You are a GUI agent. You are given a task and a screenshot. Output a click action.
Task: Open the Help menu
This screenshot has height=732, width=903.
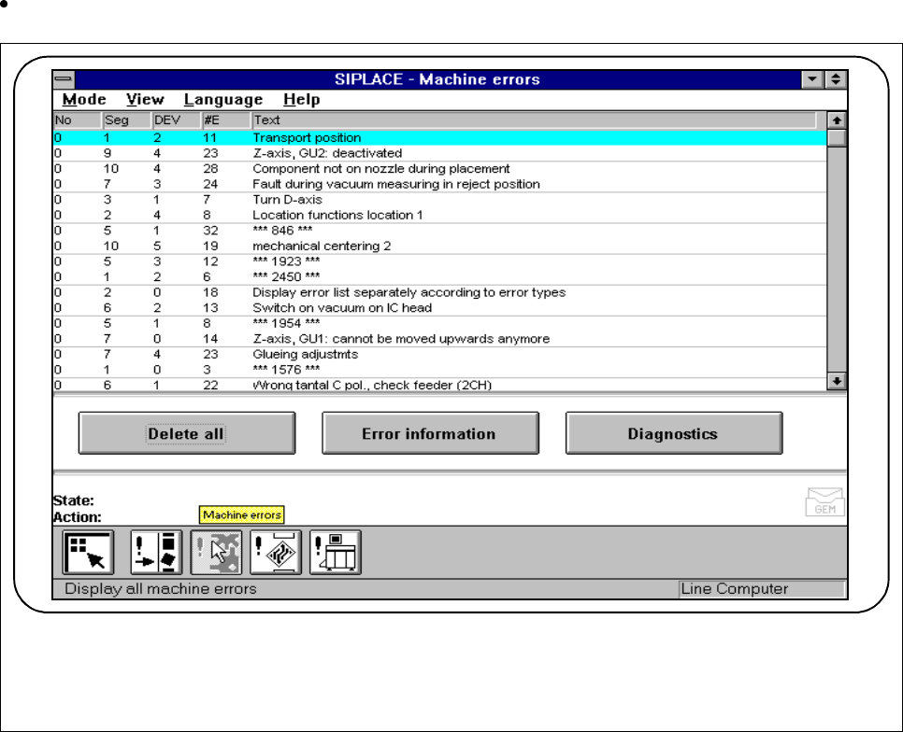[x=302, y=100]
